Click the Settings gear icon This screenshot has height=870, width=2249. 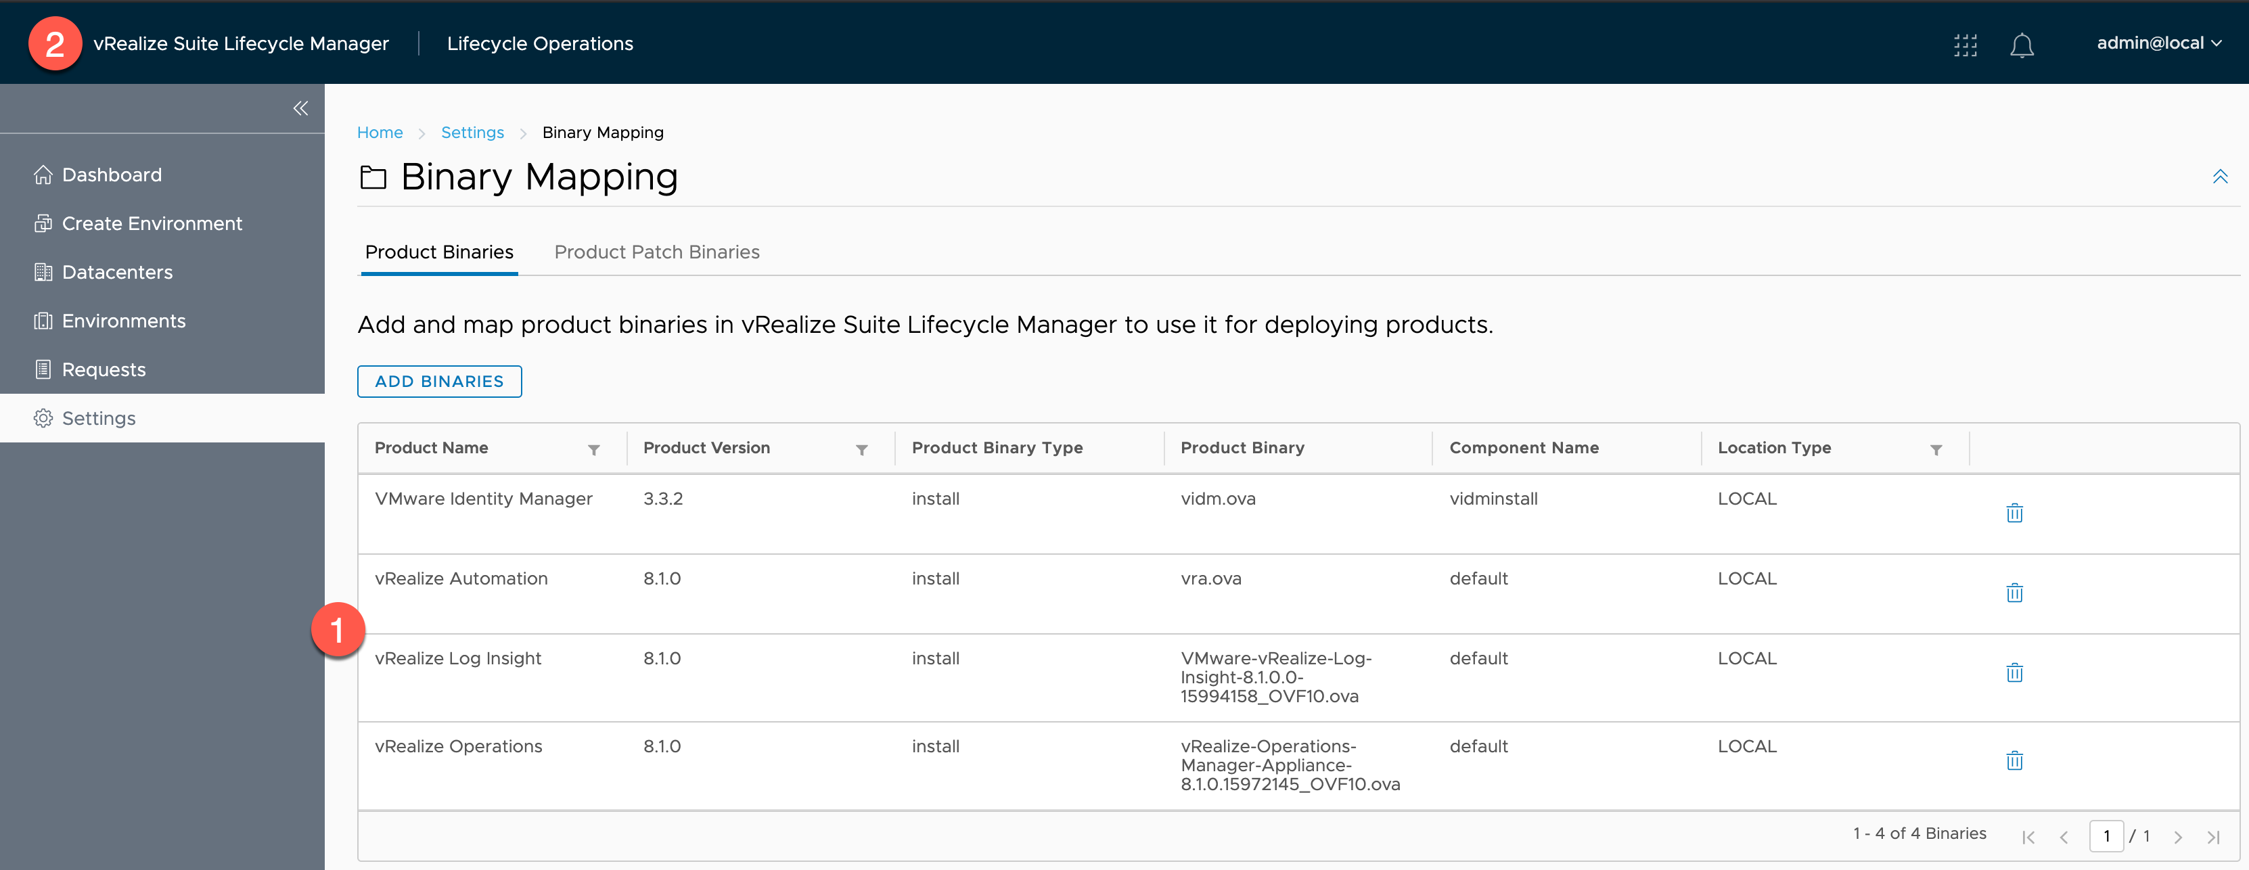43,418
